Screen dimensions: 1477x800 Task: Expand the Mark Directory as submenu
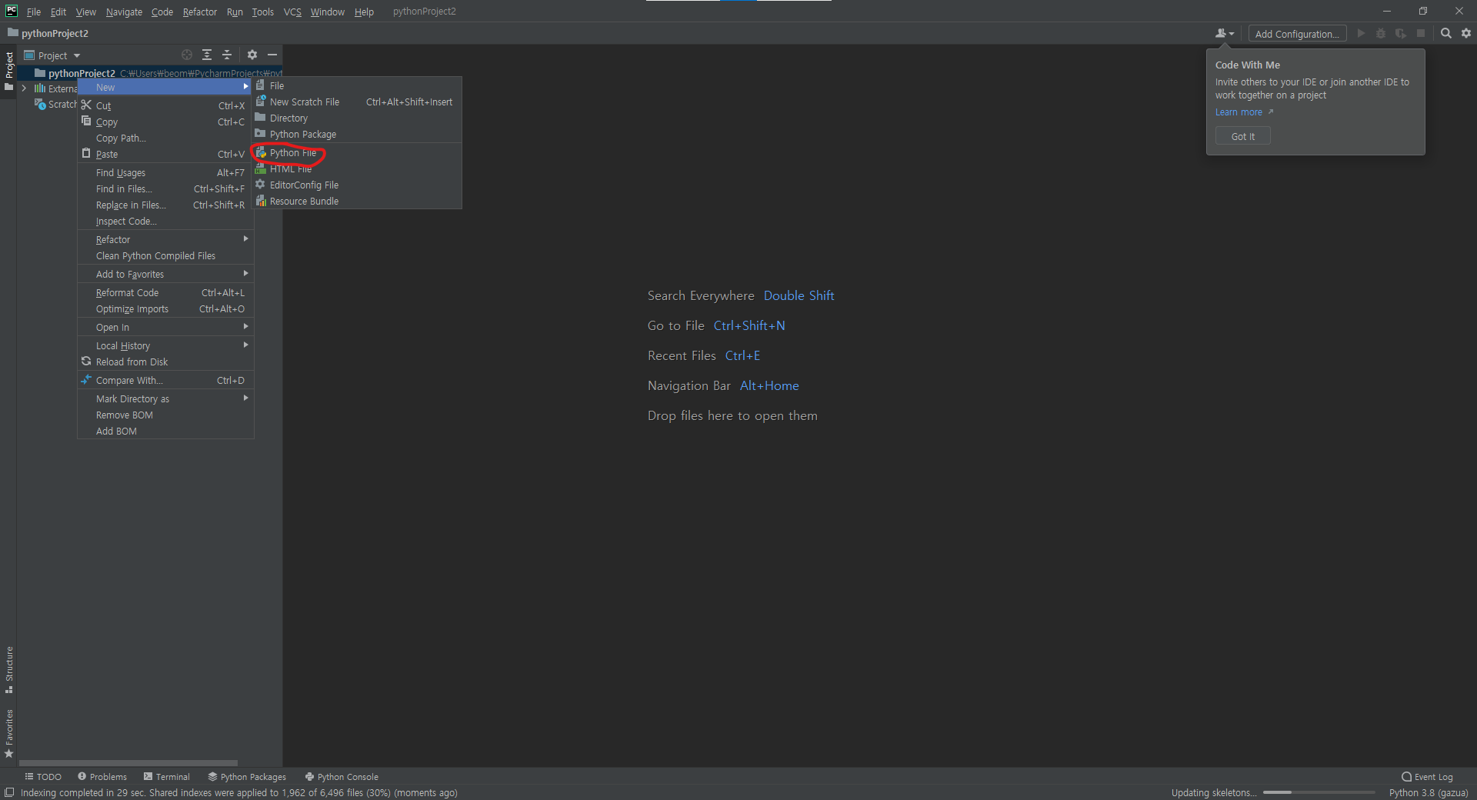[x=165, y=398]
